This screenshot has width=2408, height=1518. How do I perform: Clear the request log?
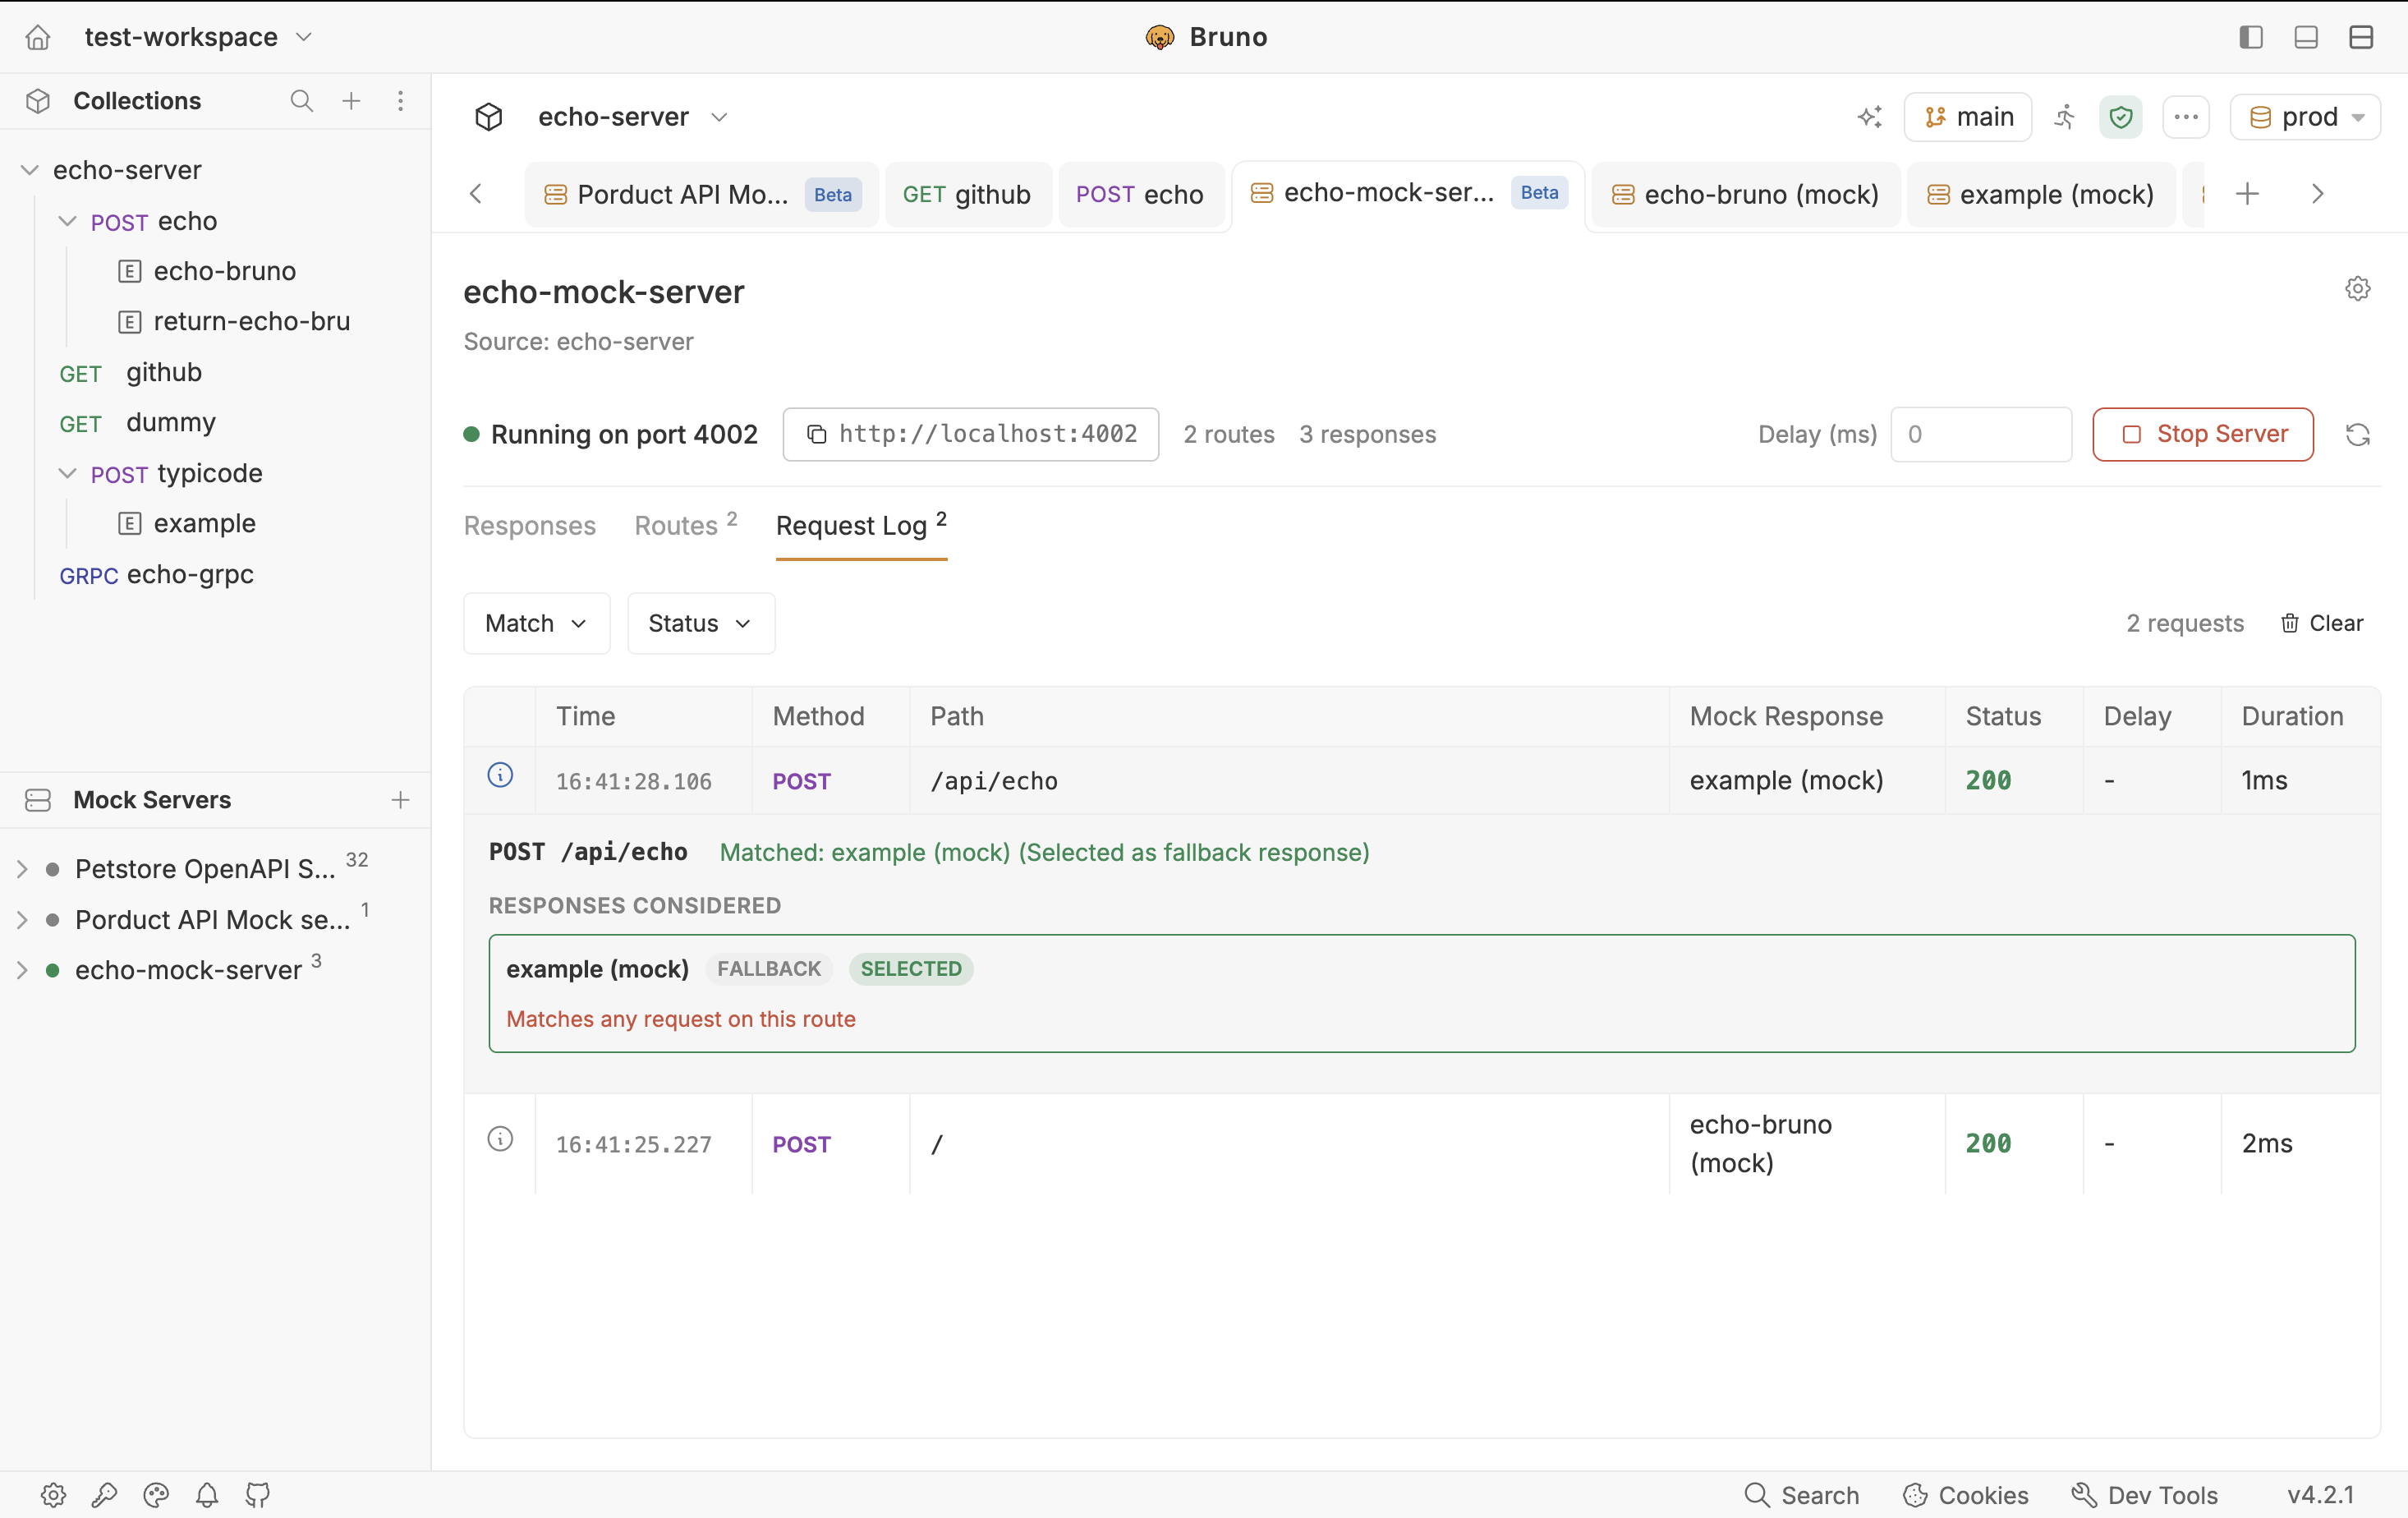[x=2322, y=623]
